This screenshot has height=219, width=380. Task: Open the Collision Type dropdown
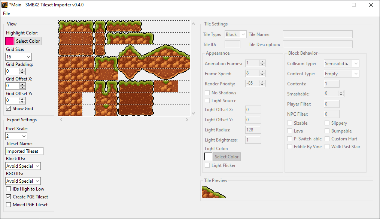341,64
